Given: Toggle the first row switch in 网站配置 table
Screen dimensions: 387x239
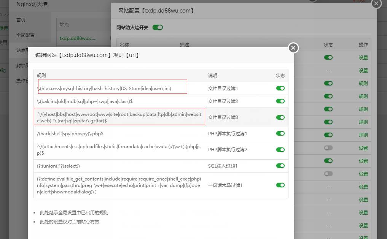Looking at the screenshot, I should point(328,57).
